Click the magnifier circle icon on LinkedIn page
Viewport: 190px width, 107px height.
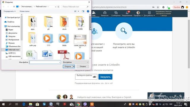[x=124, y=31]
